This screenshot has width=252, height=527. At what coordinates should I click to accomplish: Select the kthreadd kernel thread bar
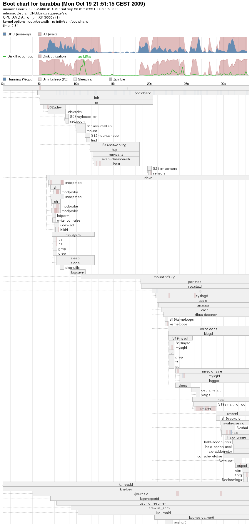point(126,485)
